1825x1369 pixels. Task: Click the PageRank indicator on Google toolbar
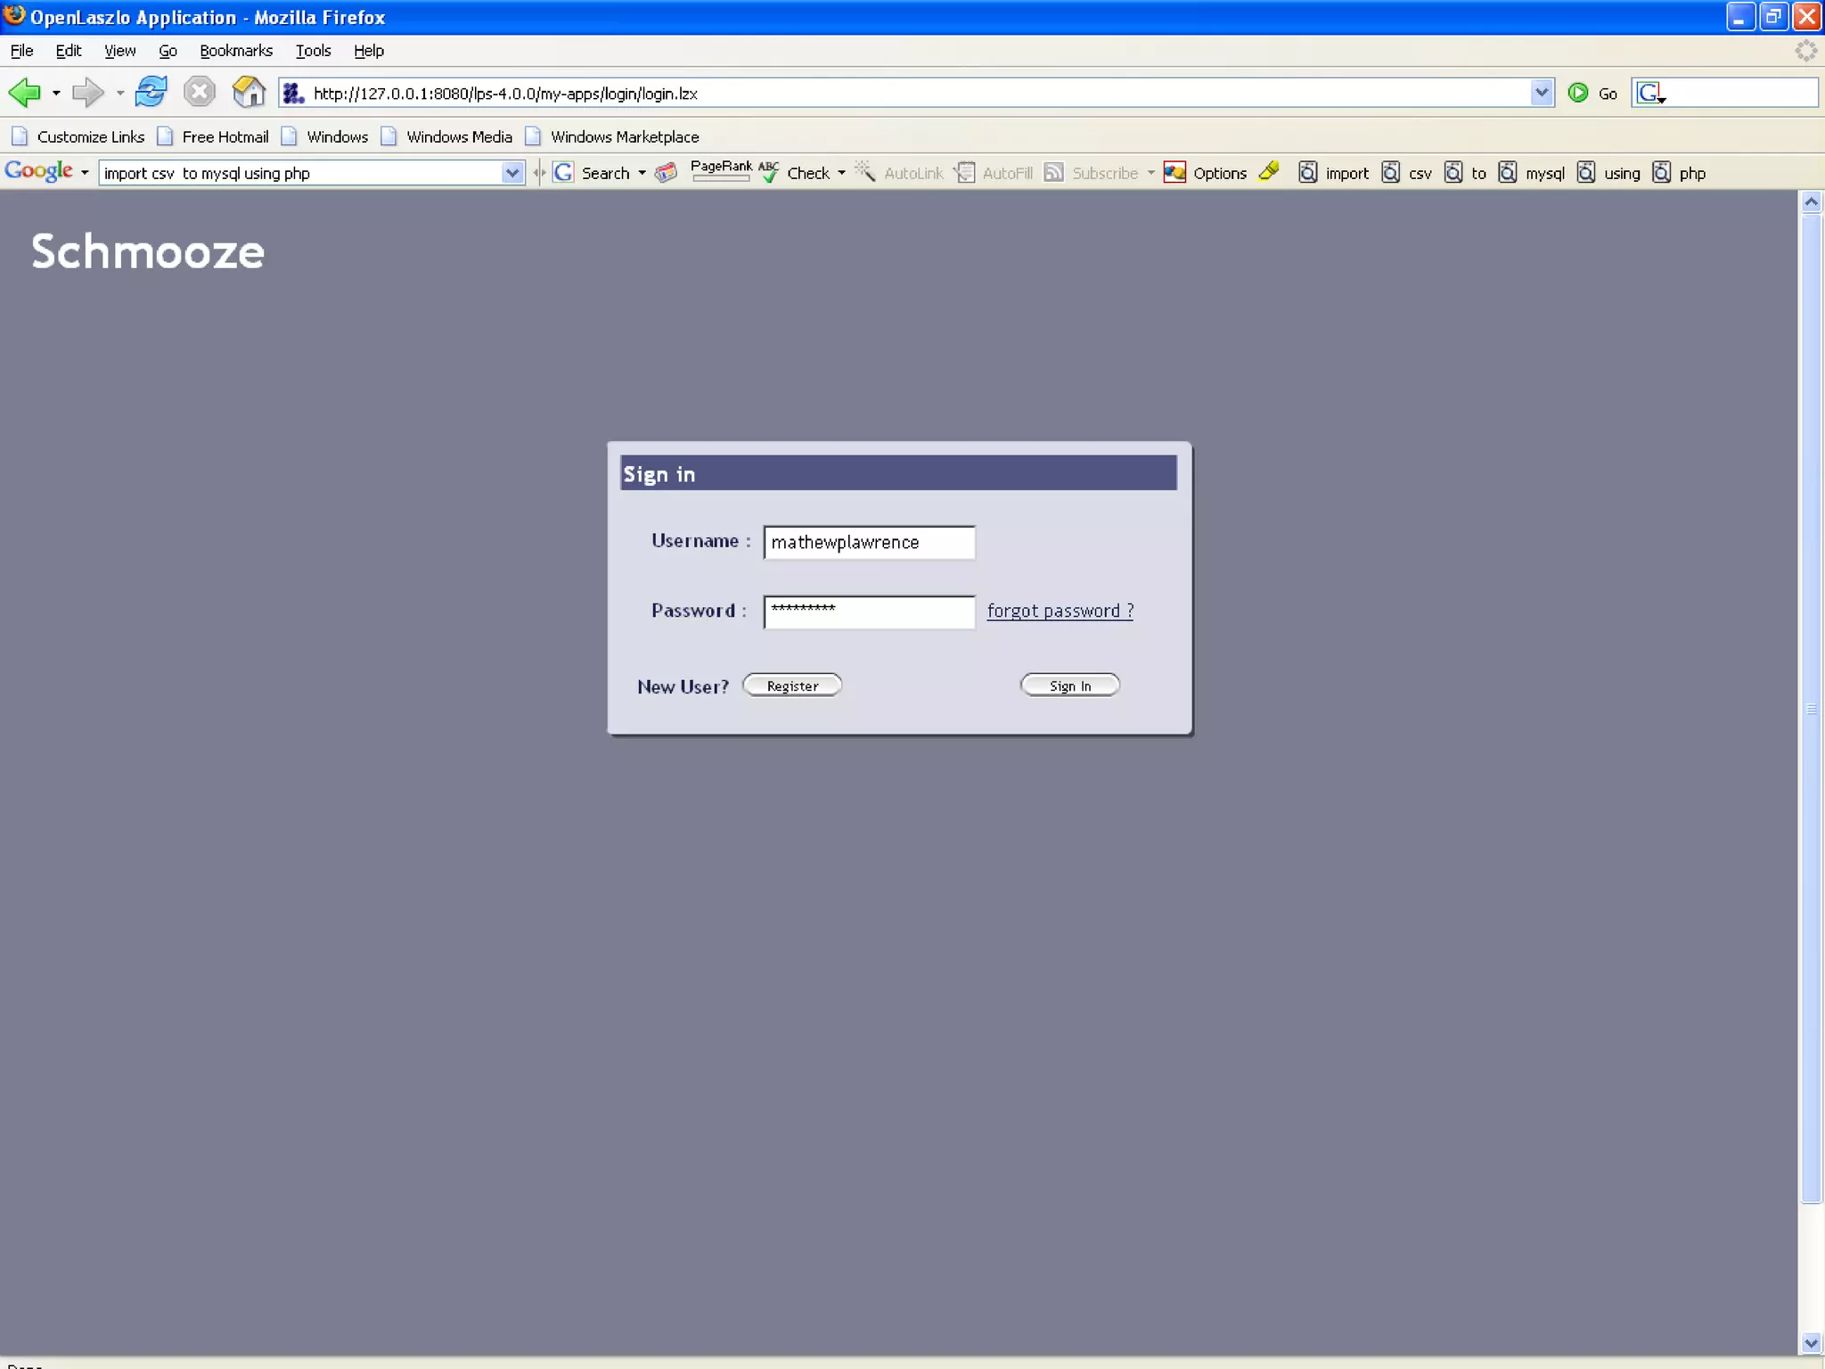(x=720, y=171)
